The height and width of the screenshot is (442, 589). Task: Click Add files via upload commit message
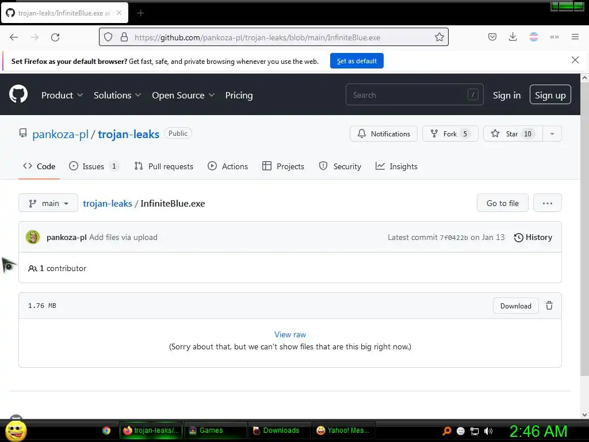(123, 238)
